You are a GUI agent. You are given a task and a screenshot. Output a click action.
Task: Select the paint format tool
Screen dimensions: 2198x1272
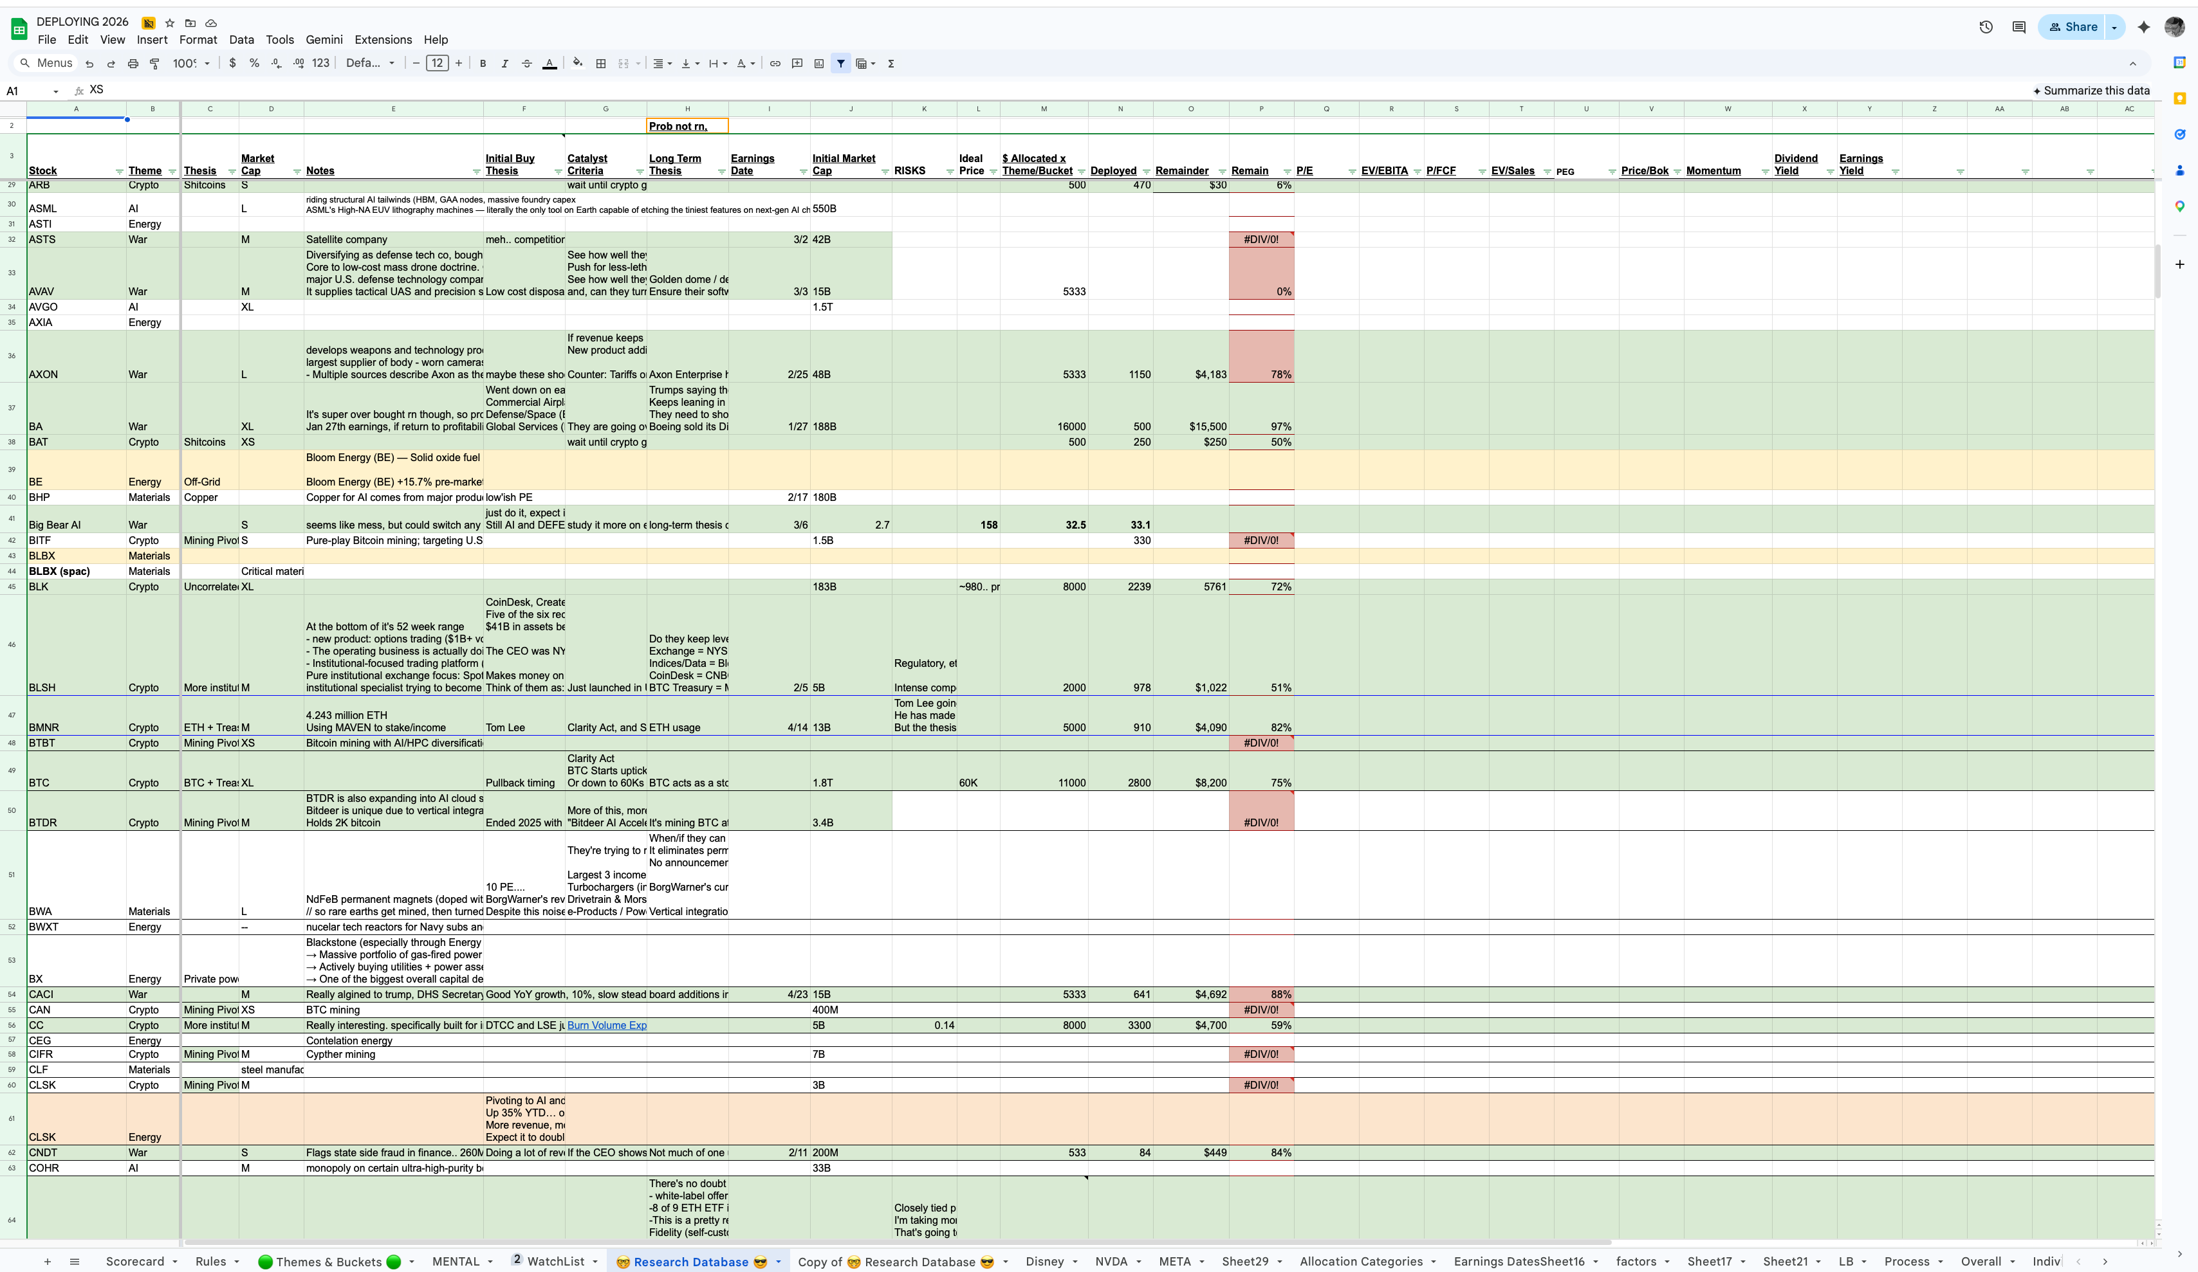154,64
